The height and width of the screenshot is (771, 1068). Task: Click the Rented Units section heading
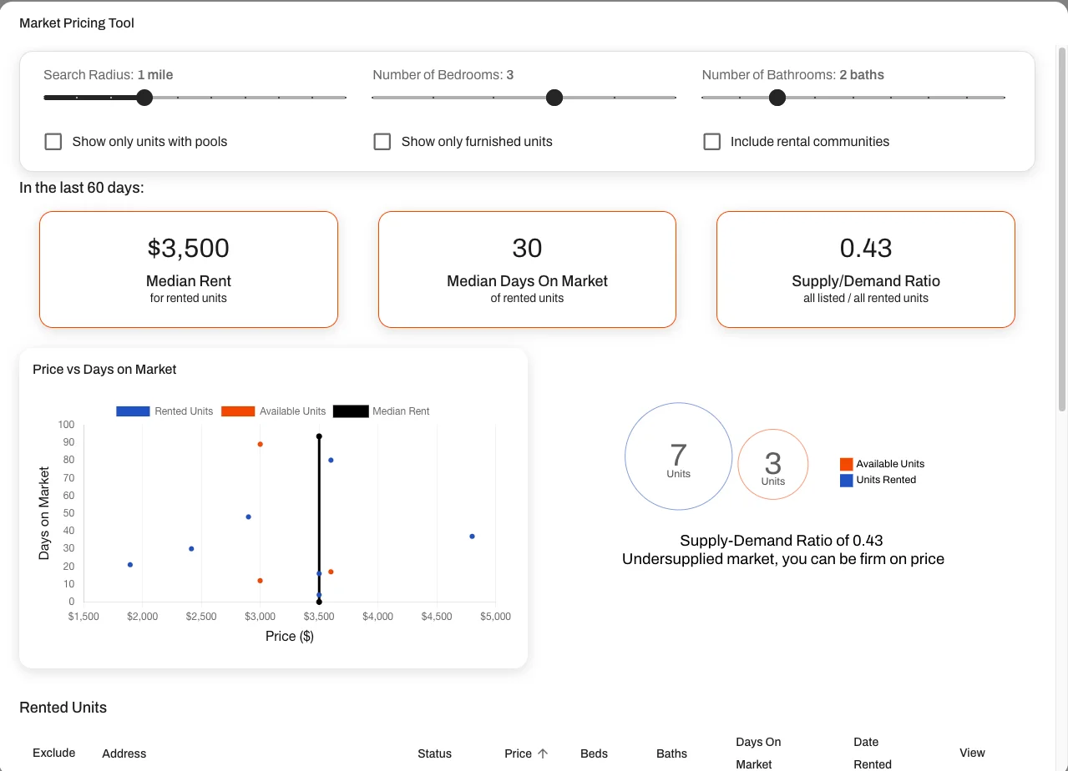coord(63,707)
